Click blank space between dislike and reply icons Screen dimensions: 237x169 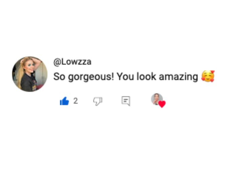112,101
